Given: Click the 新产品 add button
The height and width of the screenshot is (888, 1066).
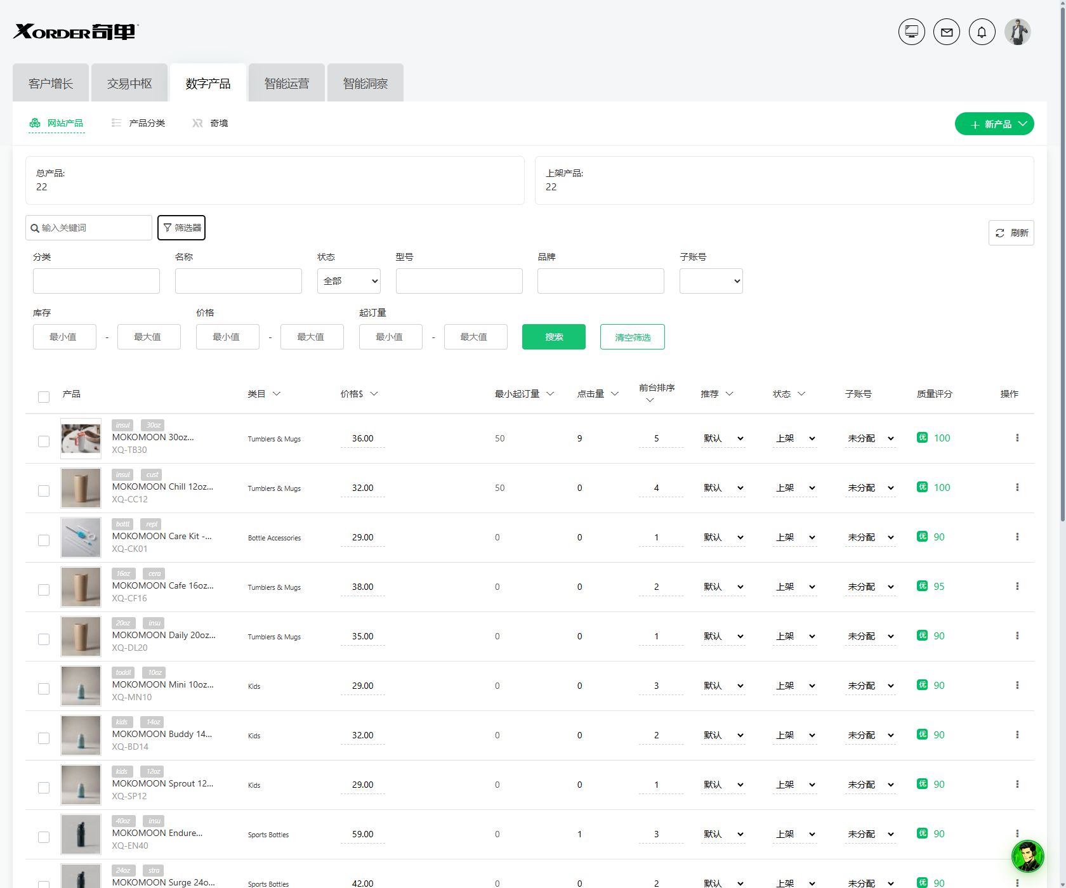Looking at the screenshot, I should coord(994,124).
